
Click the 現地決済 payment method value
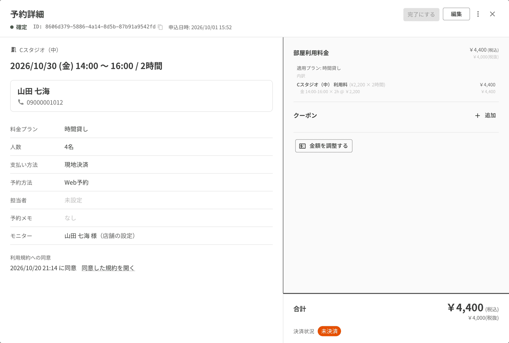[76, 165]
